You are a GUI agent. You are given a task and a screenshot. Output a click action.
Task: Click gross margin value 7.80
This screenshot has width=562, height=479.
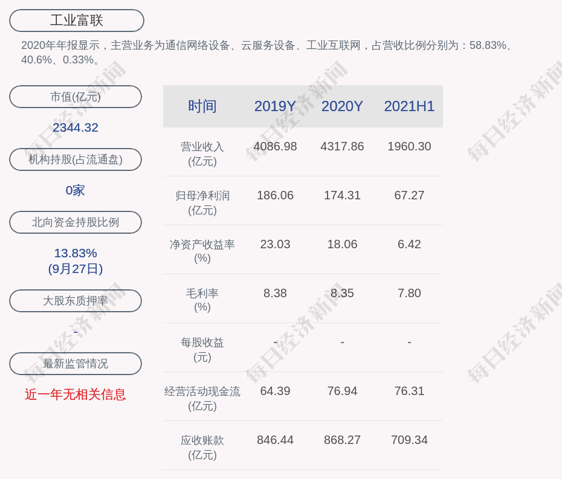point(409,293)
